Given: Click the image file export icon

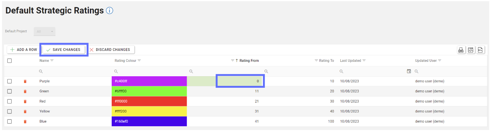Looking at the screenshot, I should tap(480, 50).
